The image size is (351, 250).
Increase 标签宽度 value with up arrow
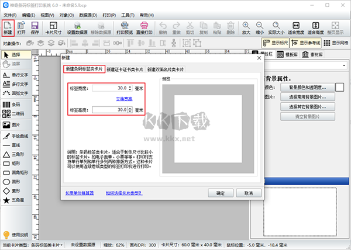[130, 86]
